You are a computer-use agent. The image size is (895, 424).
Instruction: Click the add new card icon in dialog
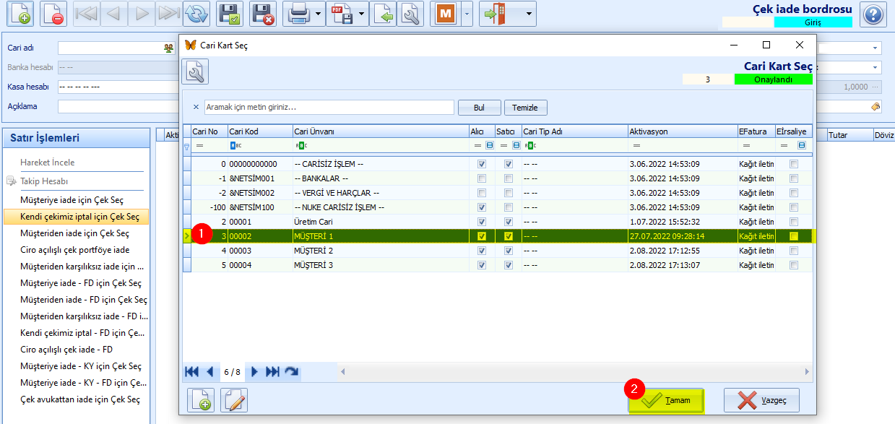click(x=201, y=400)
